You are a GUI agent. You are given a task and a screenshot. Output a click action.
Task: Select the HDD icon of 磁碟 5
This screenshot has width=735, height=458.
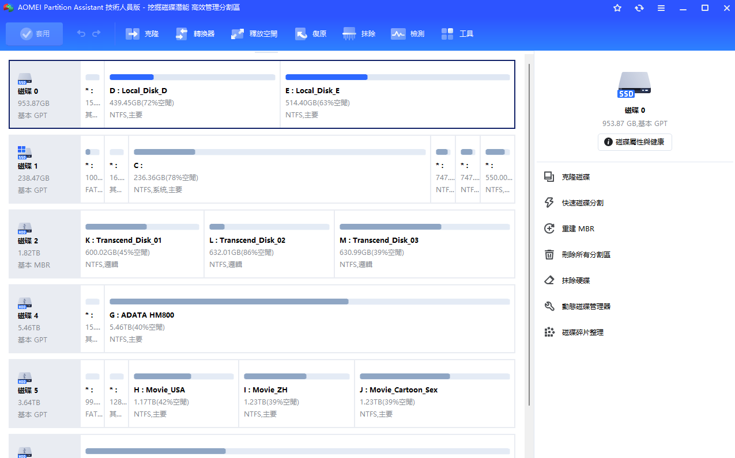click(25, 377)
